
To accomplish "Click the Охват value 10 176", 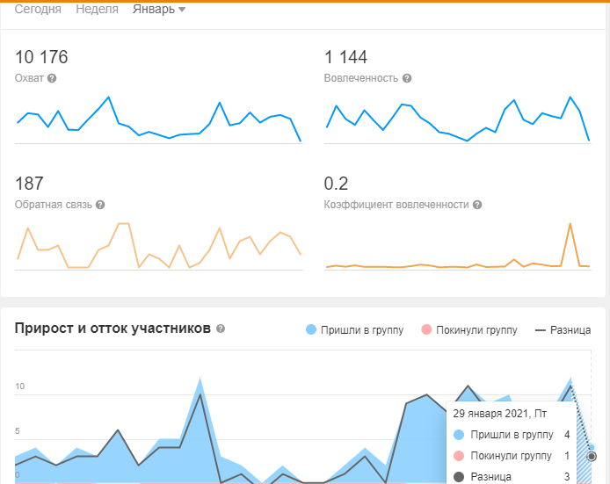I will [x=41, y=57].
